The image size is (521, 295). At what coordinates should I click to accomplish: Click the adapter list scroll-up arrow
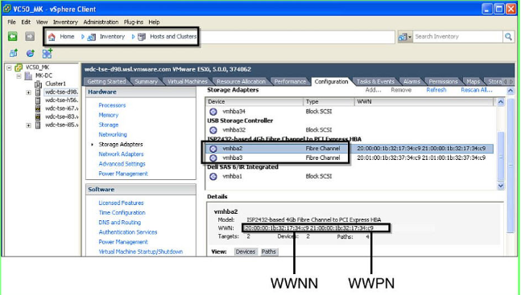[501, 102]
